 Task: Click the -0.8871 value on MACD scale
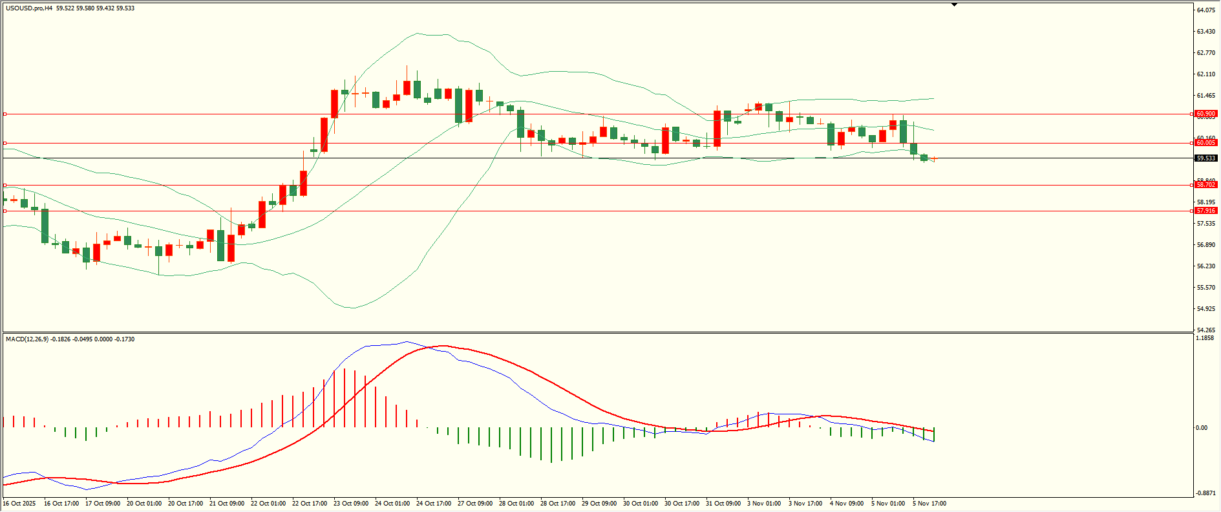pyautogui.click(x=1205, y=493)
